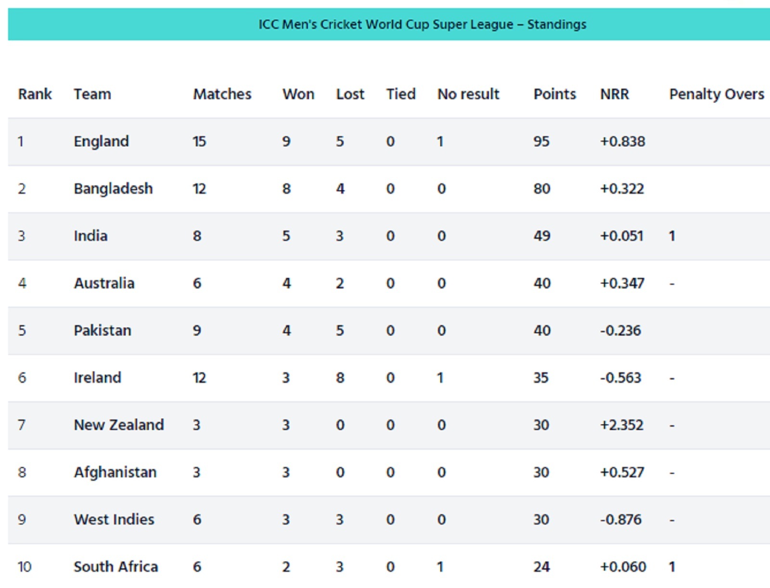The height and width of the screenshot is (588, 770).
Task: Click the Penalty Overs column header
Action: point(717,94)
